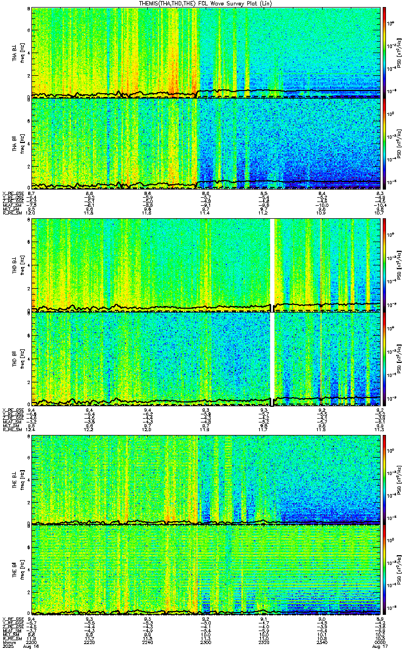406x650 pixels.
Task: Click the 2300 time tick label under the THE panels
Action: tap(206, 642)
